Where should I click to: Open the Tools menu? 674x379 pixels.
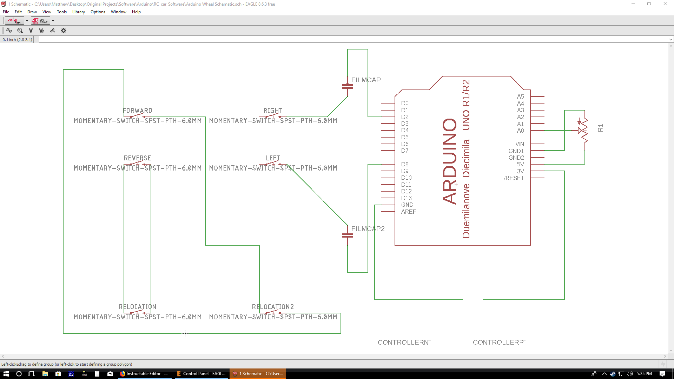(62, 12)
